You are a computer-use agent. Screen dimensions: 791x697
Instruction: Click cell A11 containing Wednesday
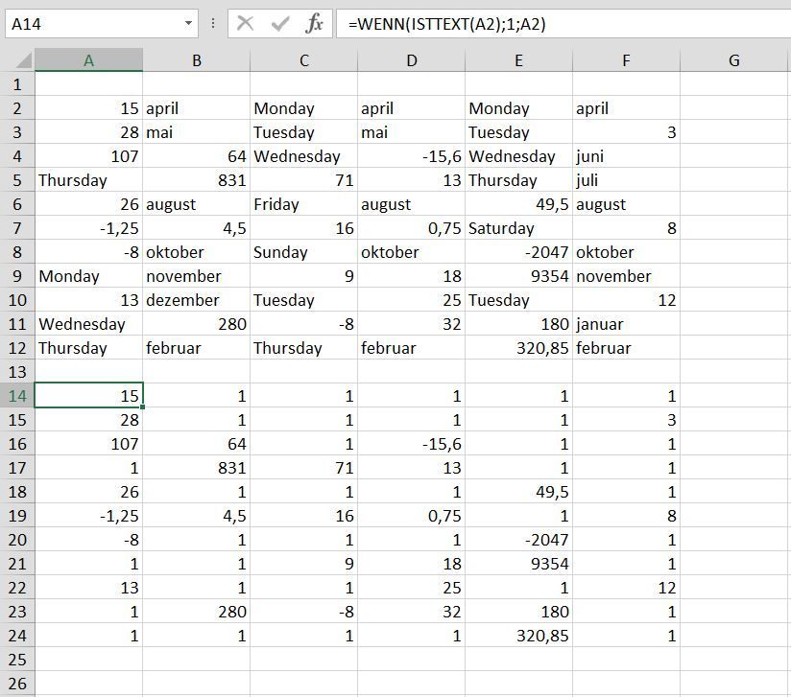(88, 323)
